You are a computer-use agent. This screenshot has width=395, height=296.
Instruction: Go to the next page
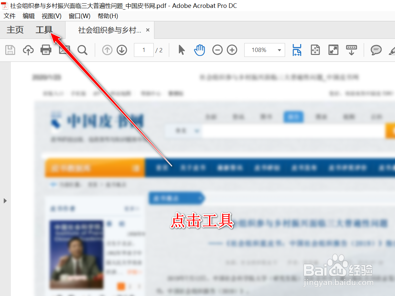point(121,50)
